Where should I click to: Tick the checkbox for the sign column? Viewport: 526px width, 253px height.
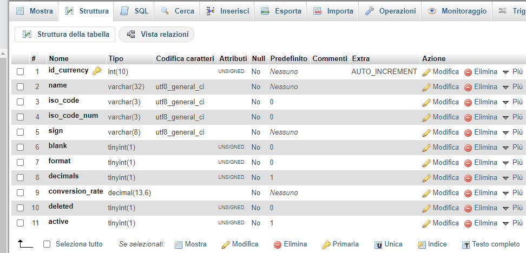pyautogui.click(x=21, y=132)
